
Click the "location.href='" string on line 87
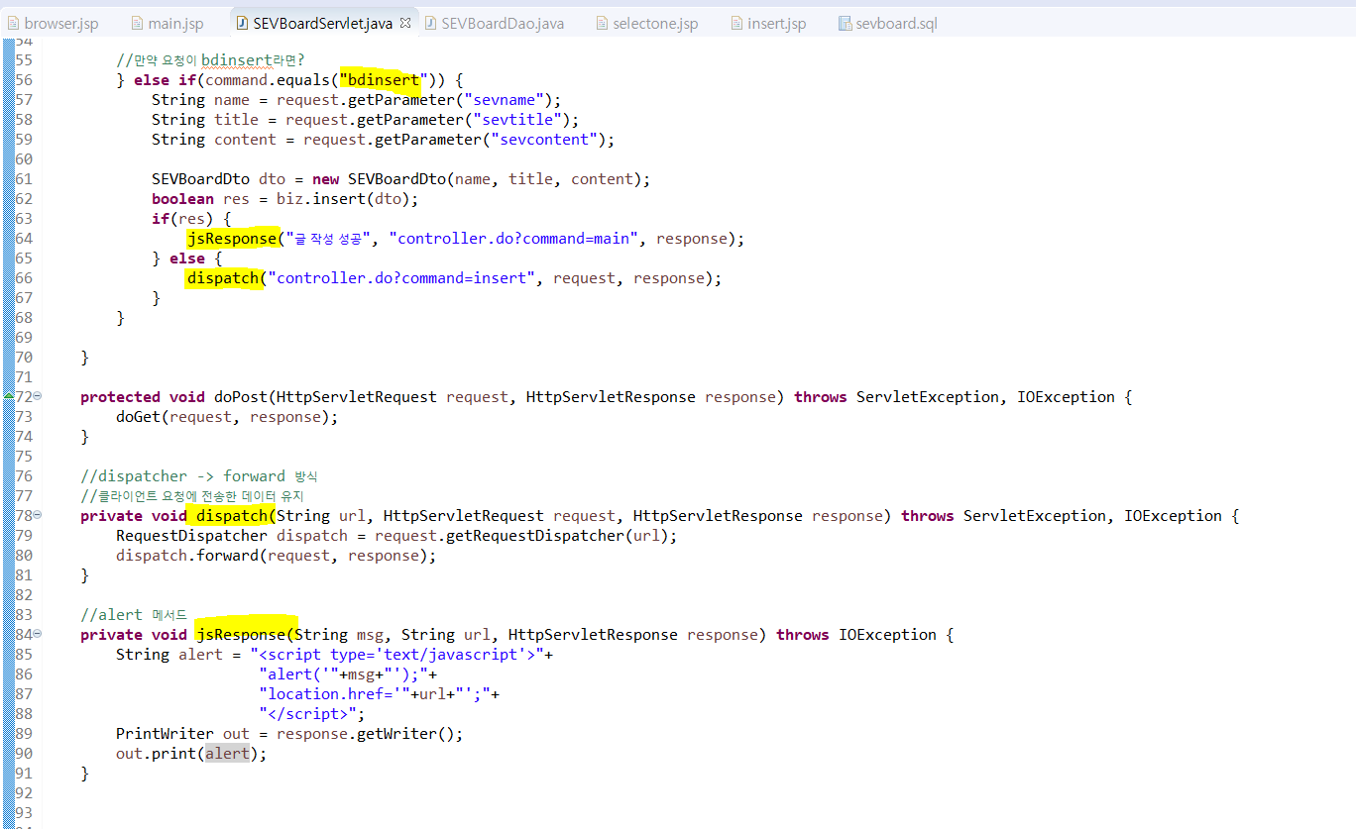[x=334, y=693]
